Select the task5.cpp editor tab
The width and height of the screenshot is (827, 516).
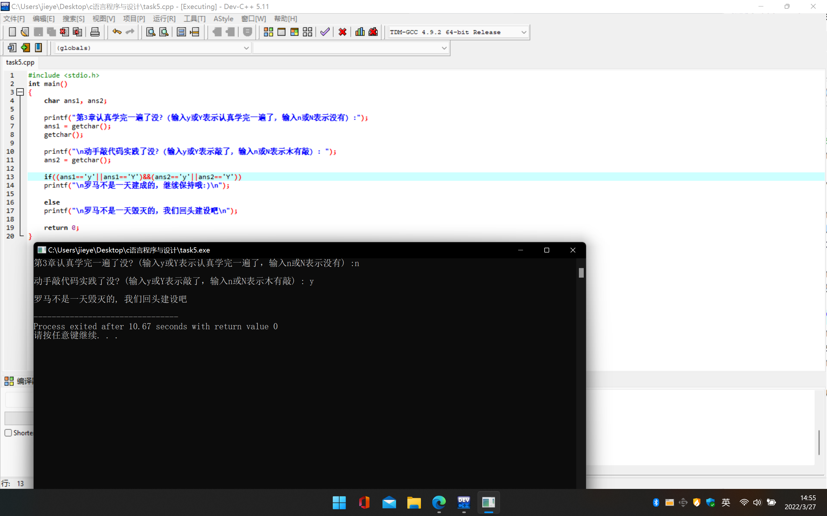point(20,62)
